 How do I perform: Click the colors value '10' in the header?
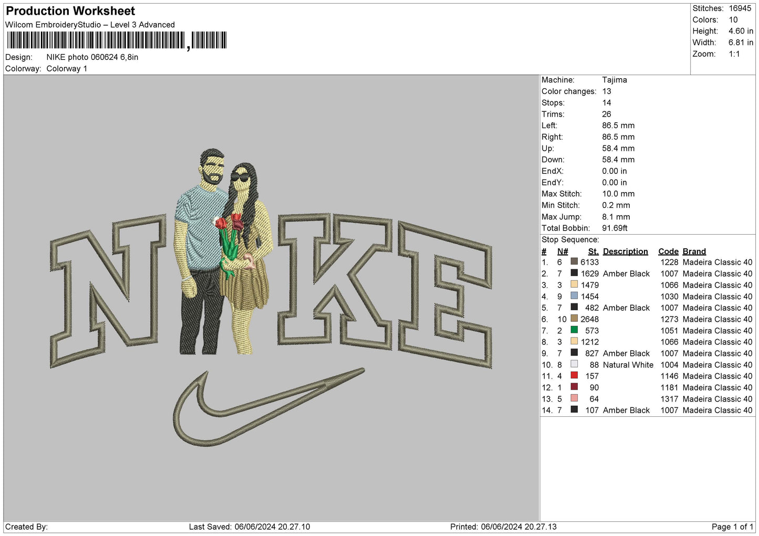[x=733, y=20]
